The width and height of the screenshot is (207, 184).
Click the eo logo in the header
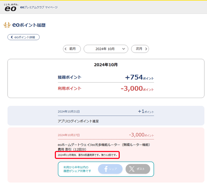(11, 8)
